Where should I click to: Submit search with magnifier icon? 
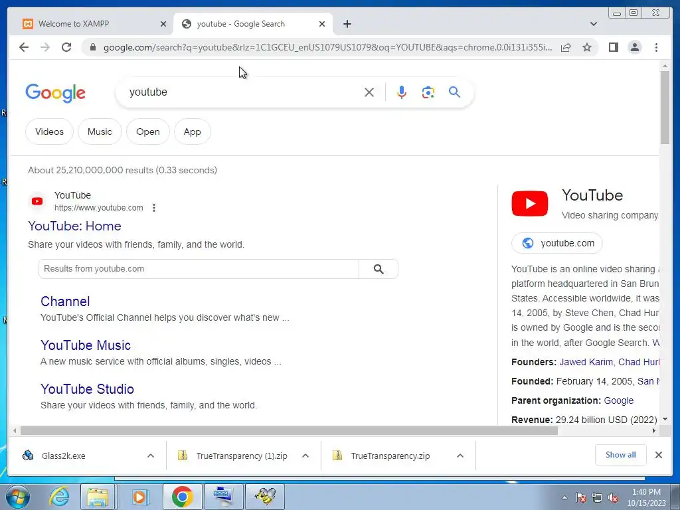click(x=454, y=92)
